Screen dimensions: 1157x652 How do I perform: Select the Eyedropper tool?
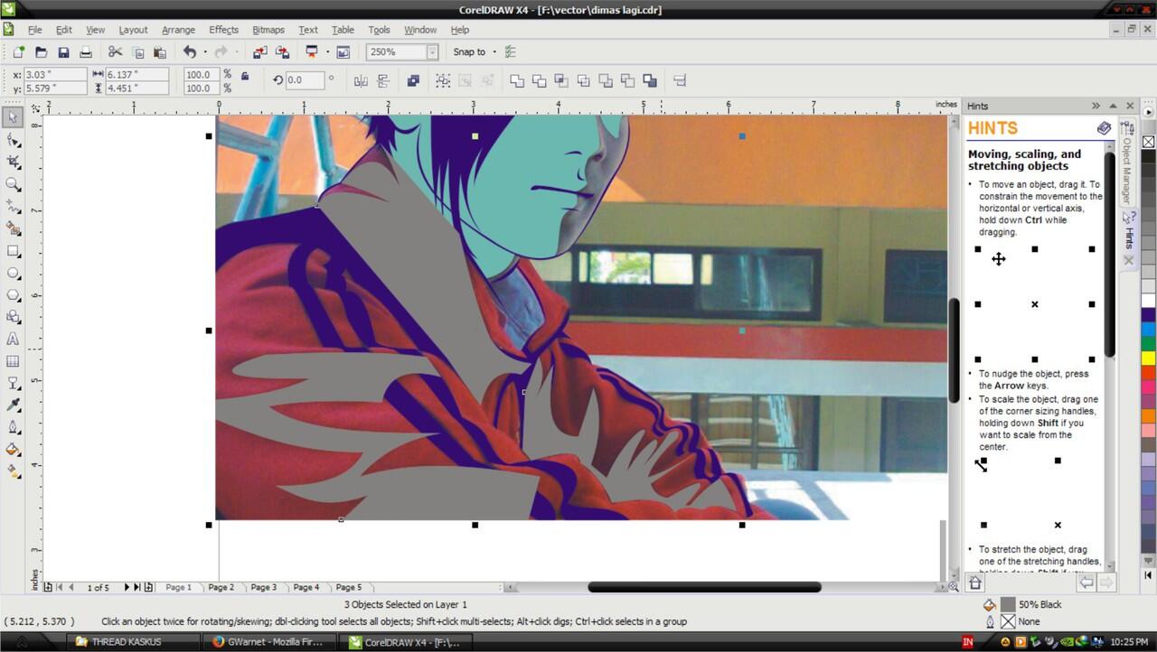[x=13, y=405]
